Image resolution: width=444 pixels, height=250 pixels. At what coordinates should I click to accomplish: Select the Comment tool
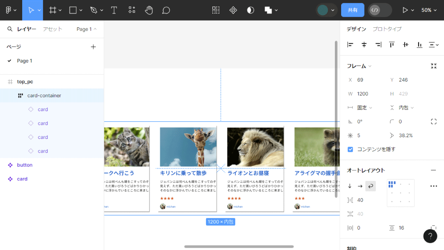166,10
